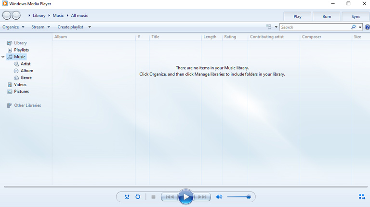Switch to the Burn tab

tap(327, 16)
